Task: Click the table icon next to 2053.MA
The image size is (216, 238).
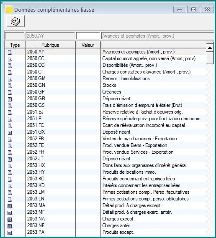Action: click(x=10, y=206)
